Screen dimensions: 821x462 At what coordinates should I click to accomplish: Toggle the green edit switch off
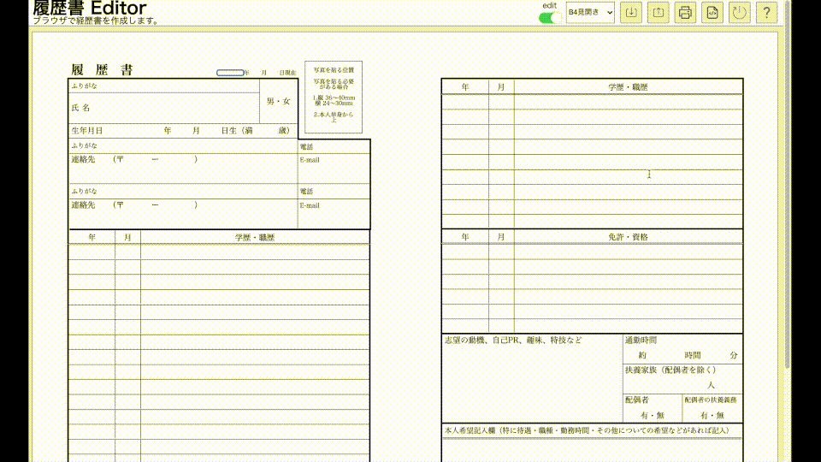point(550,17)
